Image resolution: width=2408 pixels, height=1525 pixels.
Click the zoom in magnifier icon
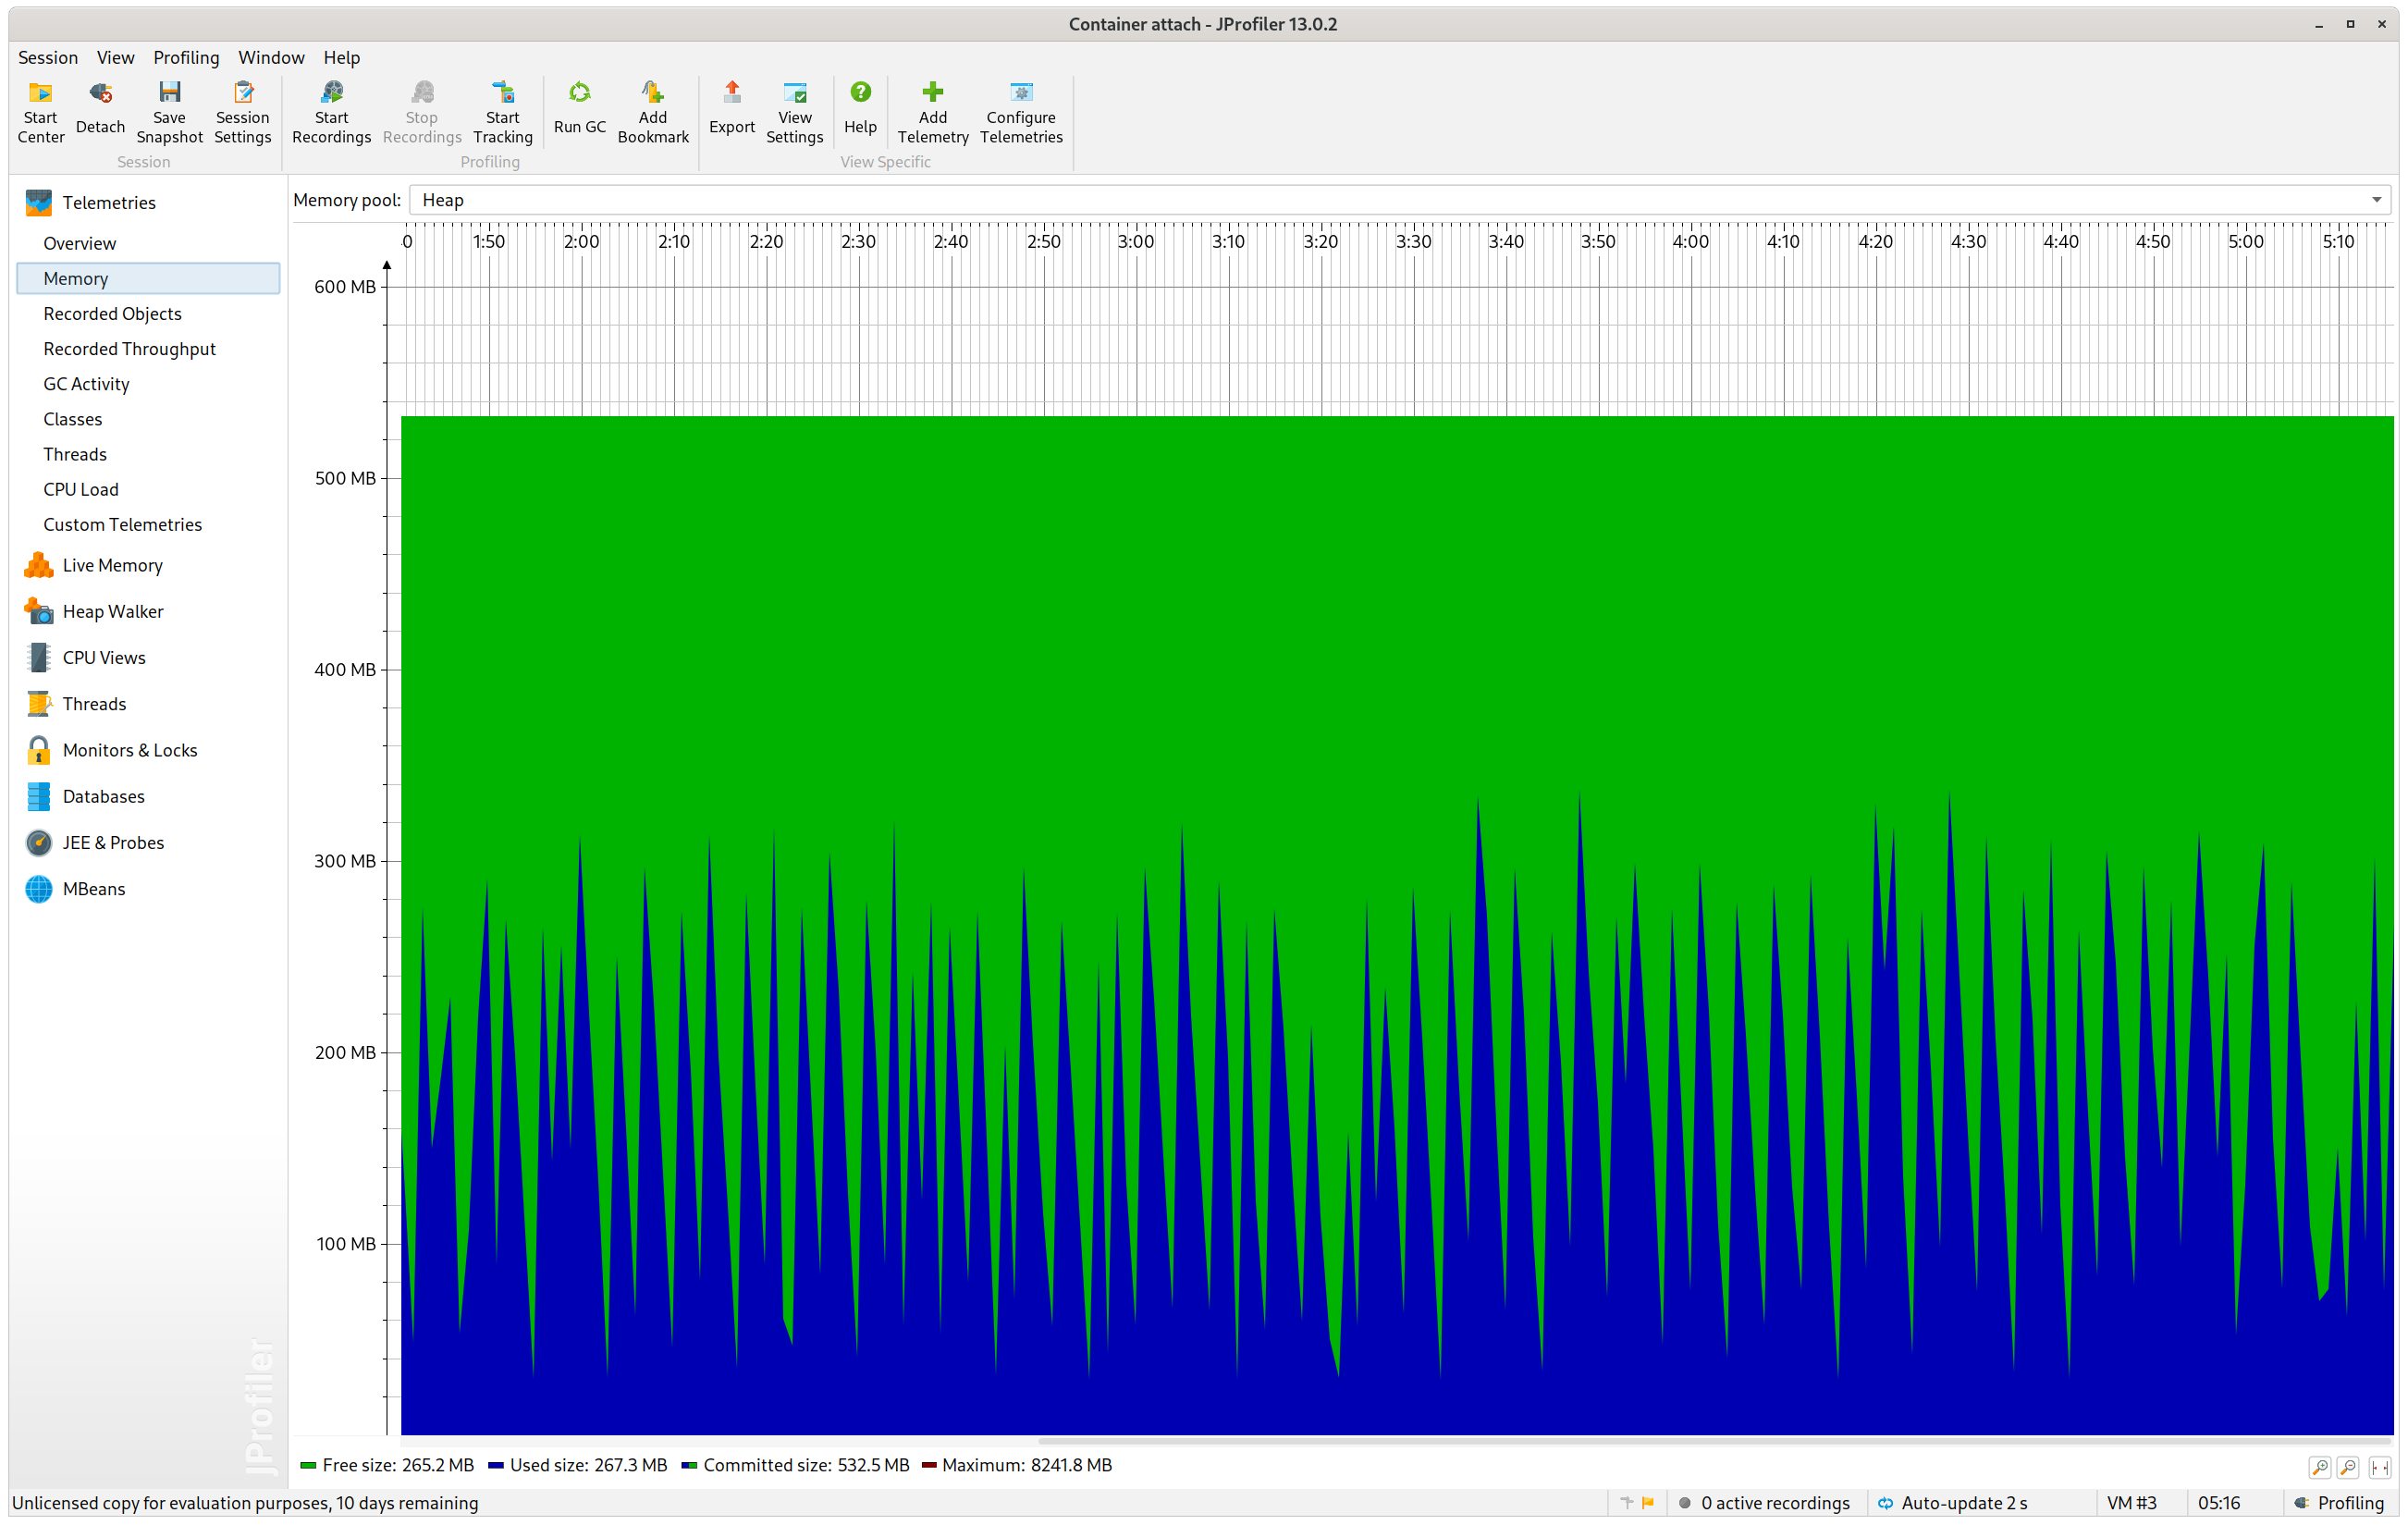click(2319, 1467)
